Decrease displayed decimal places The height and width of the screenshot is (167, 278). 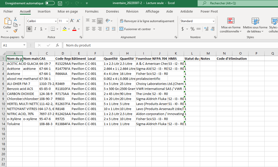click(212, 29)
